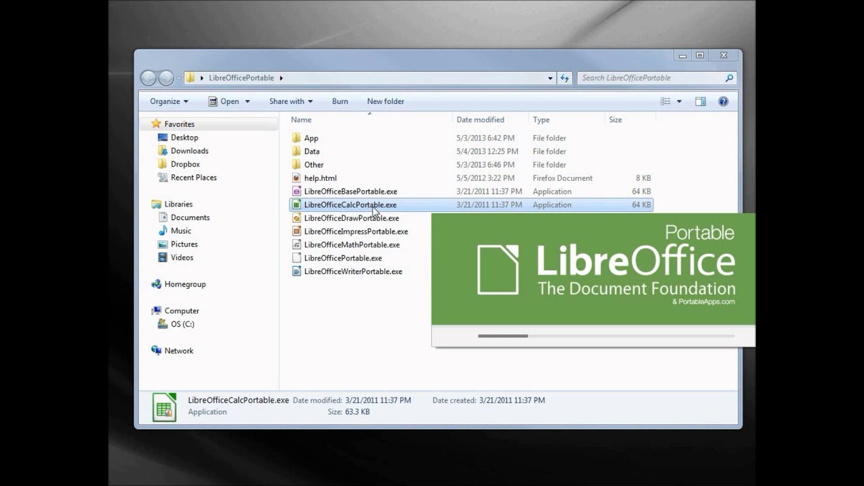Expand the Share with dropdown

(291, 101)
